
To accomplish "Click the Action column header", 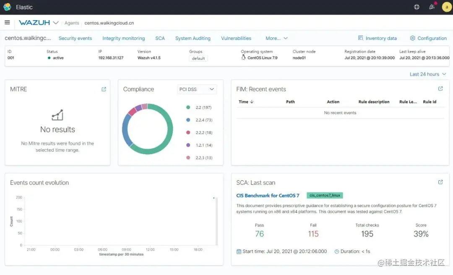I will pos(333,102).
